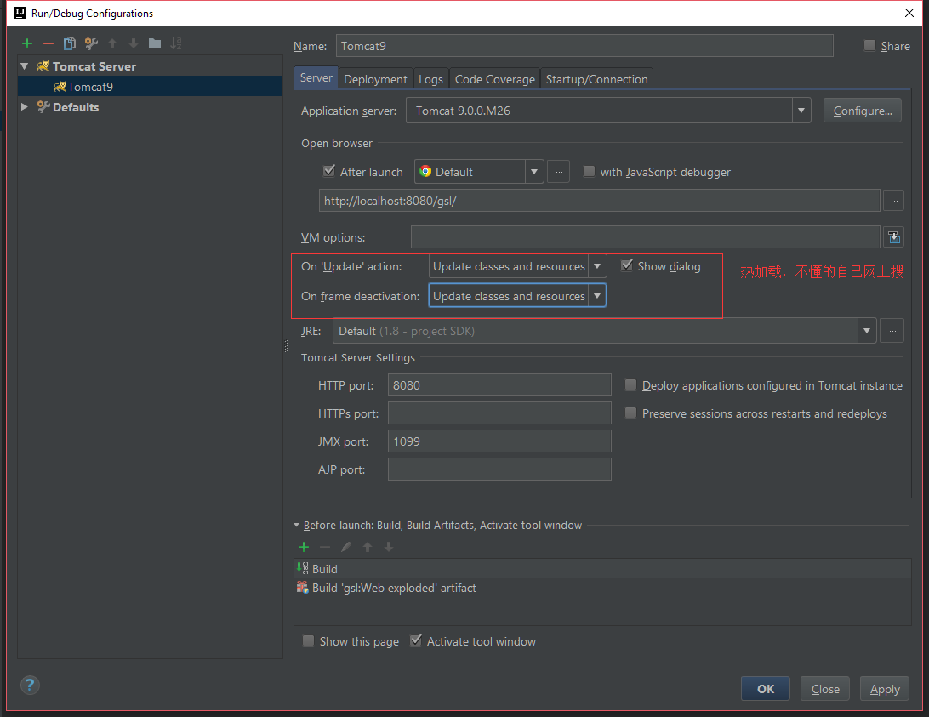Click the OK button
The height and width of the screenshot is (717, 929).
tap(766, 689)
